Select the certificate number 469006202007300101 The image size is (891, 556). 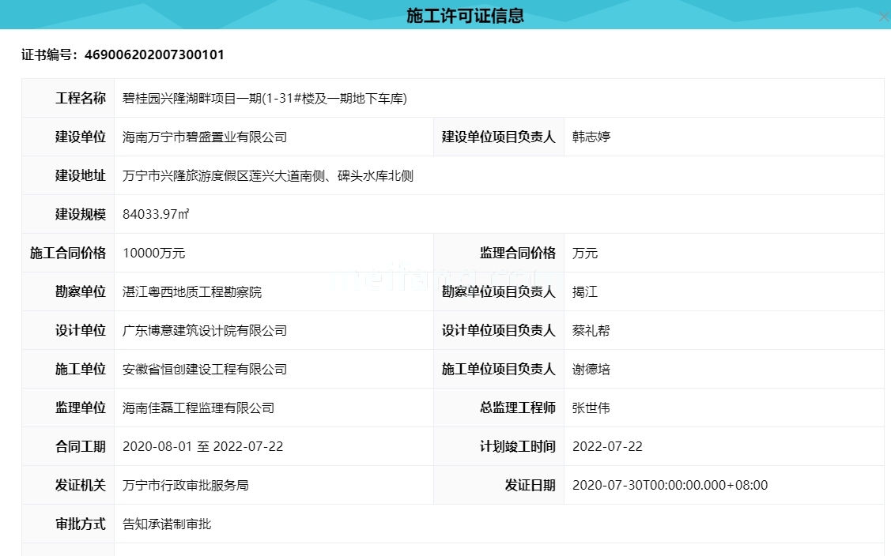point(153,55)
